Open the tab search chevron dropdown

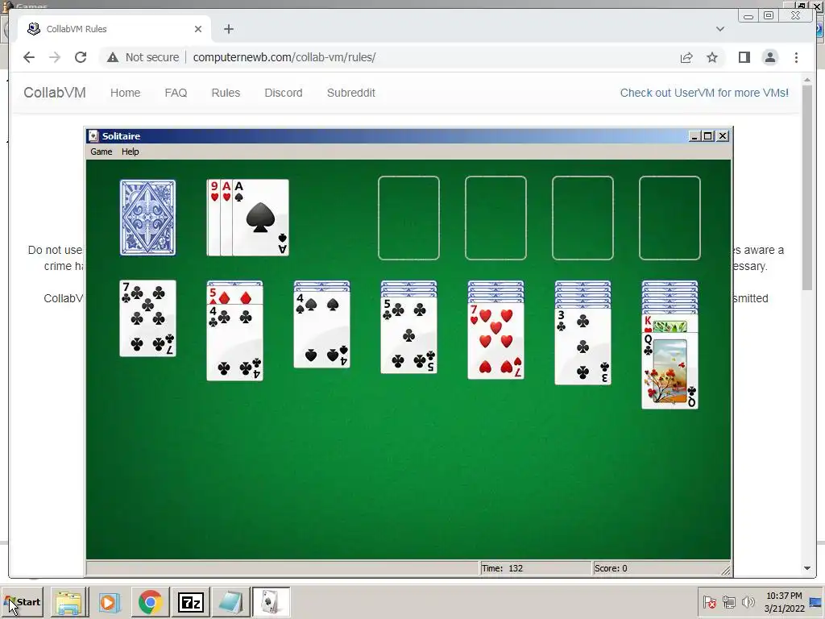click(x=719, y=29)
